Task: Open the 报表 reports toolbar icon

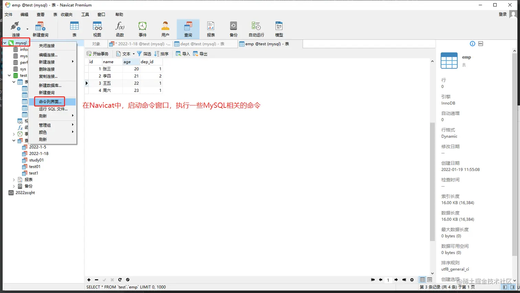Action: [x=211, y=29]
